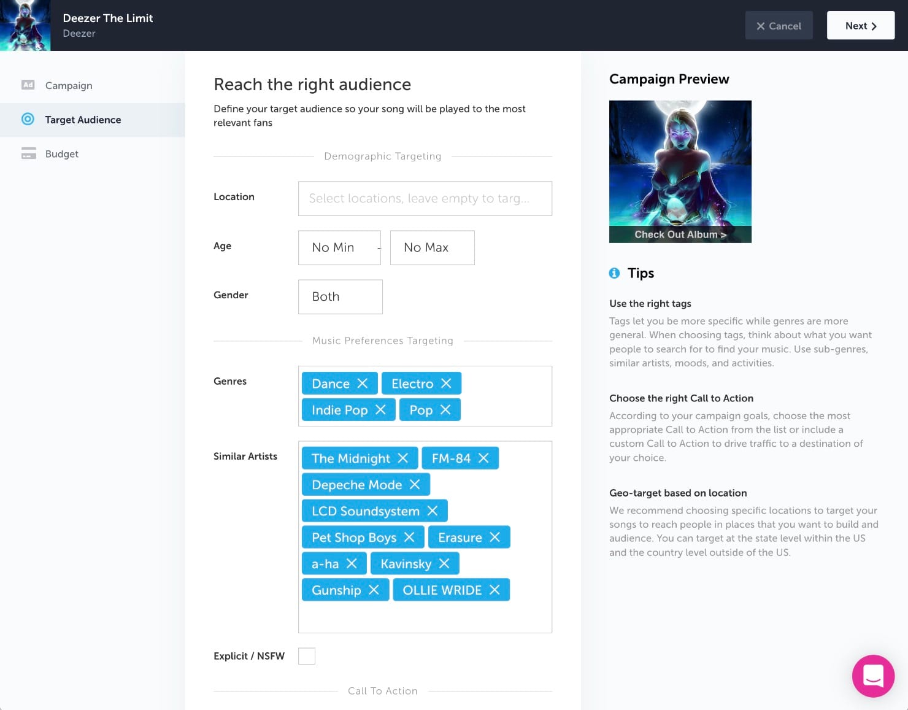
Task: Remove the Electro genre tag
Action: 446,384
